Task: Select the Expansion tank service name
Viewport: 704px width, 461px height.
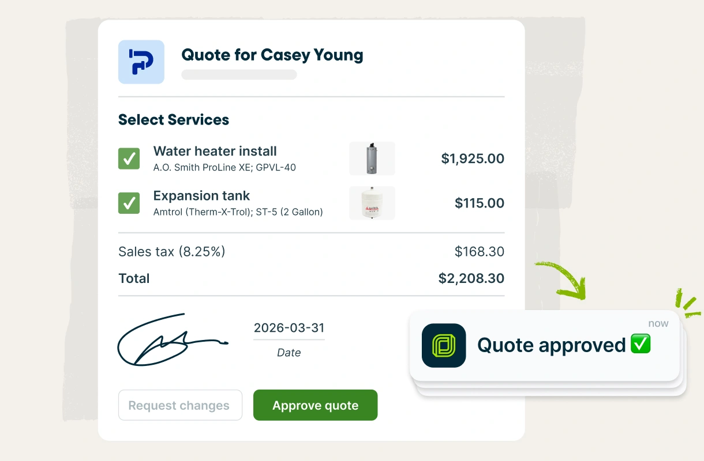Action: click(x=201, y=195)
